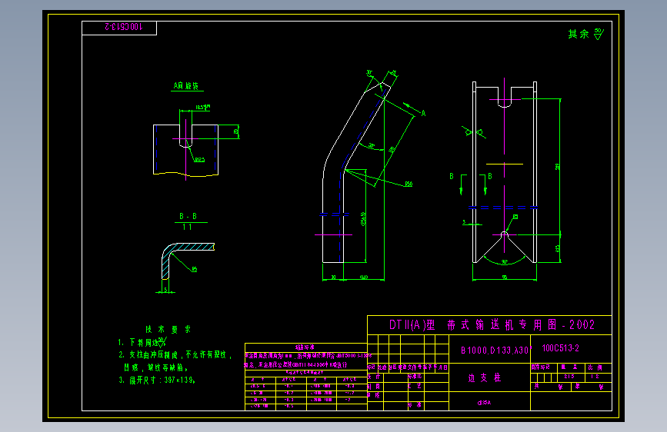Select the 边支柱 part name cell
667x432 pixels.
coord(485,377)
